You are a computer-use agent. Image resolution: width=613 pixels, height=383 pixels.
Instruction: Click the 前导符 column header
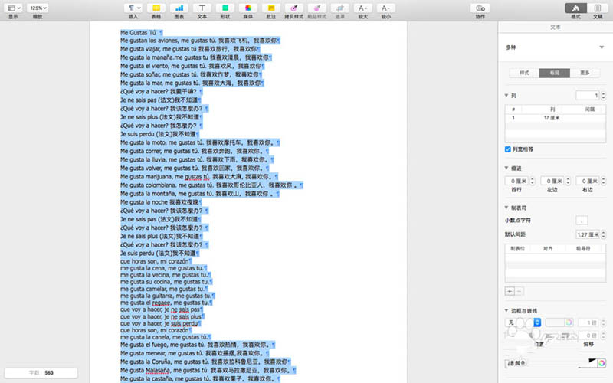[583, 248]
